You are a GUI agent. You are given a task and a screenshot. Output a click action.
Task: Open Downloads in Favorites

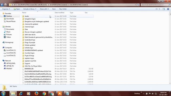click(10, 19)
